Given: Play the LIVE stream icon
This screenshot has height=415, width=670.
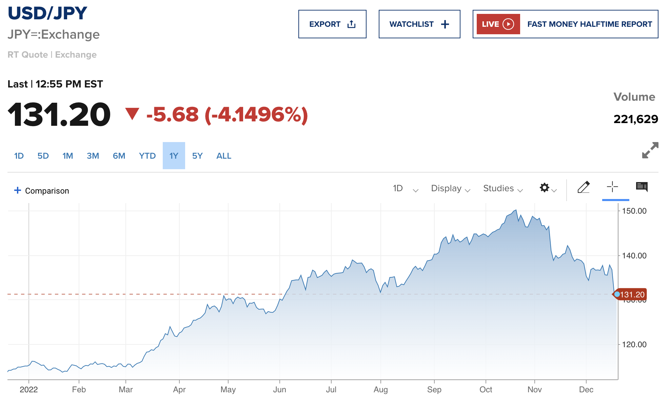Looking at the screenshot, I should point(508,24).
